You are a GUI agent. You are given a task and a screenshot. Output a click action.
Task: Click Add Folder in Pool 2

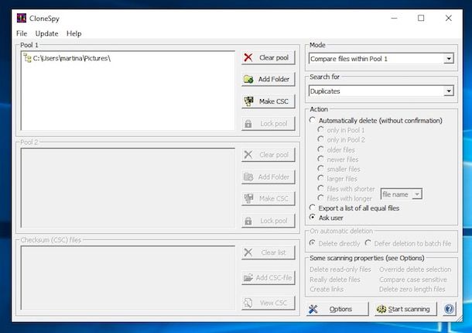coord(268,177)
